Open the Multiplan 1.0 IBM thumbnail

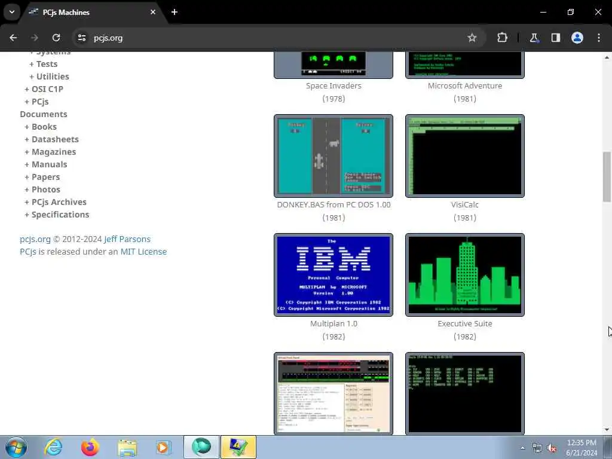pyautogui.click(x=333, y=275)
